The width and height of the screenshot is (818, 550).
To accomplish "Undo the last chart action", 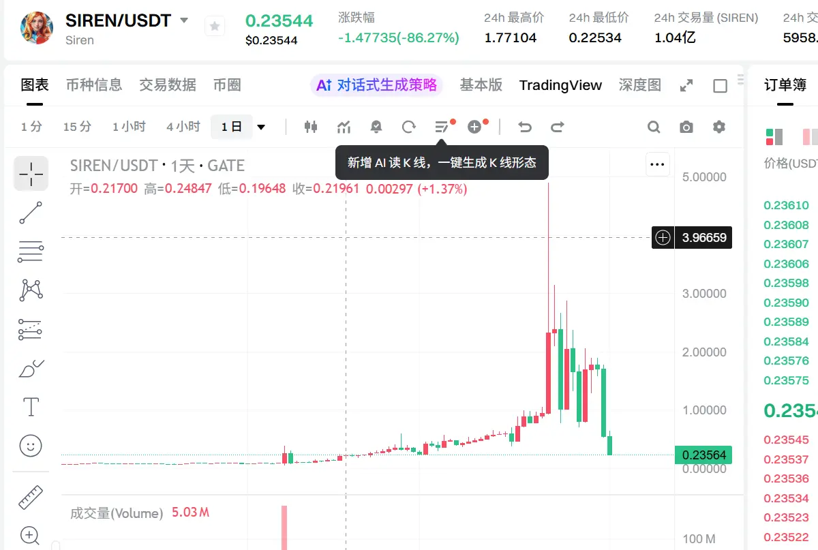I will pos(524,127).
